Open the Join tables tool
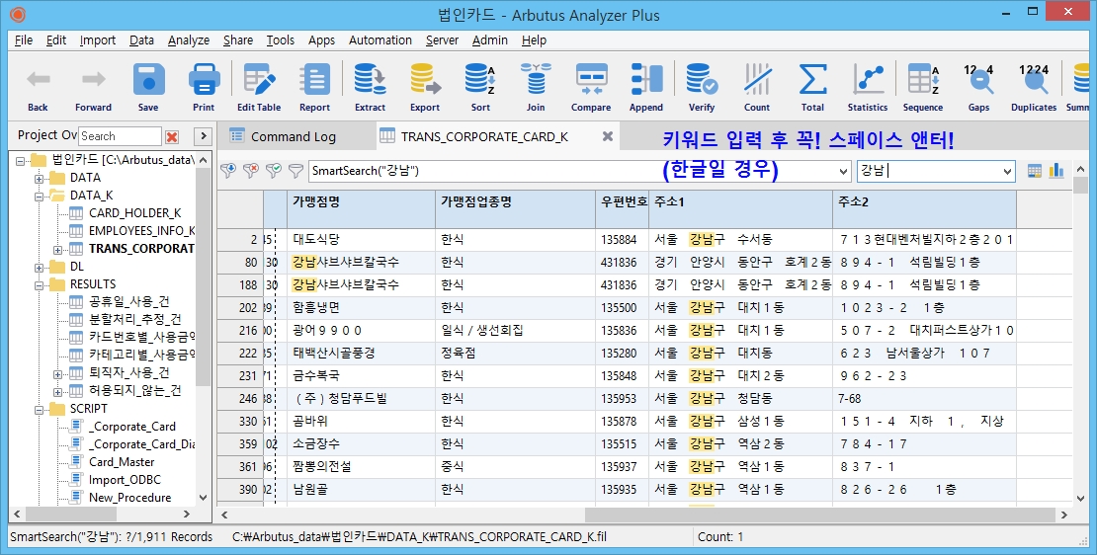1097x555 pixels. [536, 87]
